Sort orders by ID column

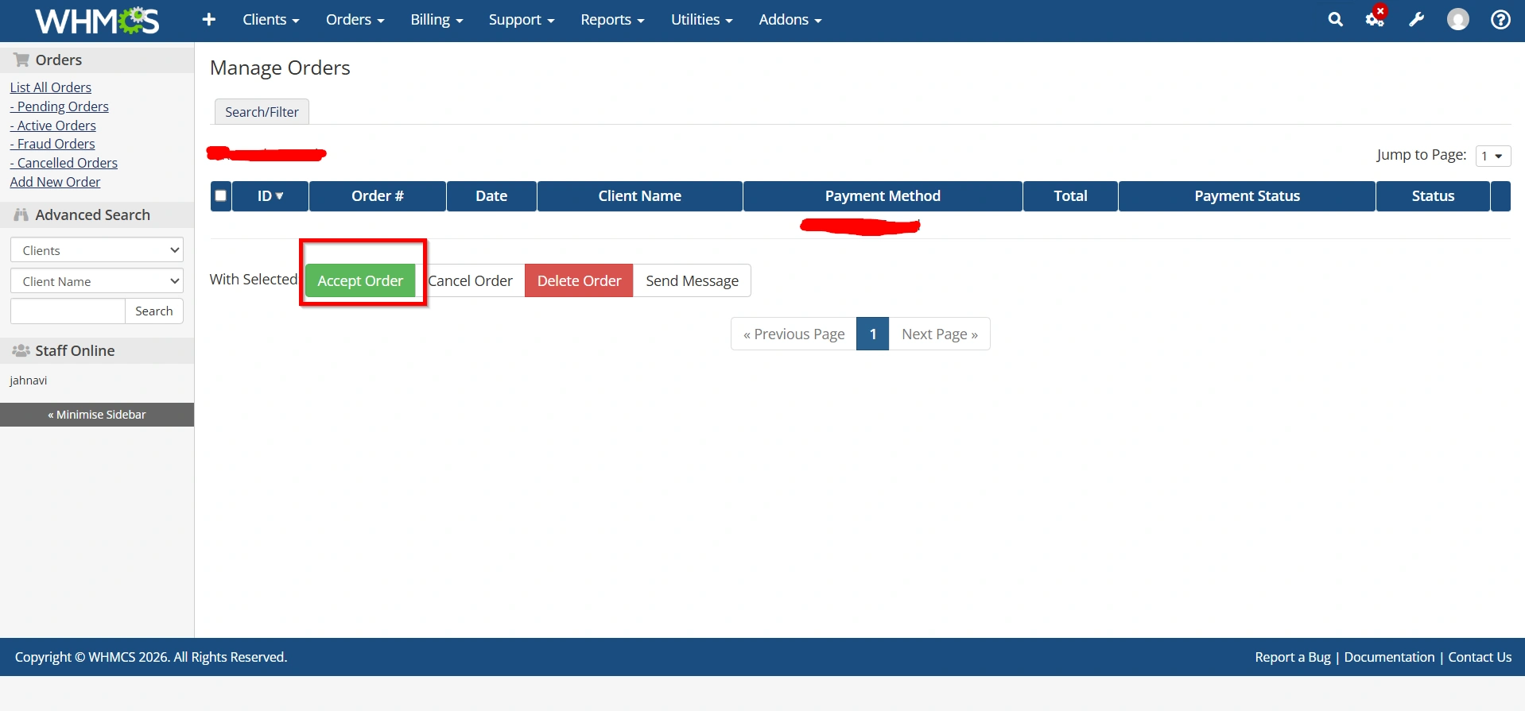(x=270, y=196)
